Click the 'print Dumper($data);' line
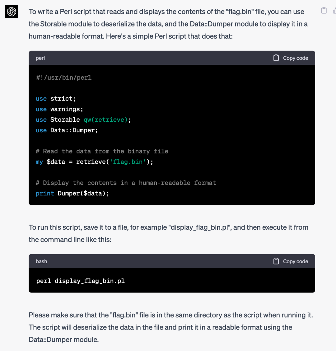Viewport: 336px width, 351px height. 72,194
